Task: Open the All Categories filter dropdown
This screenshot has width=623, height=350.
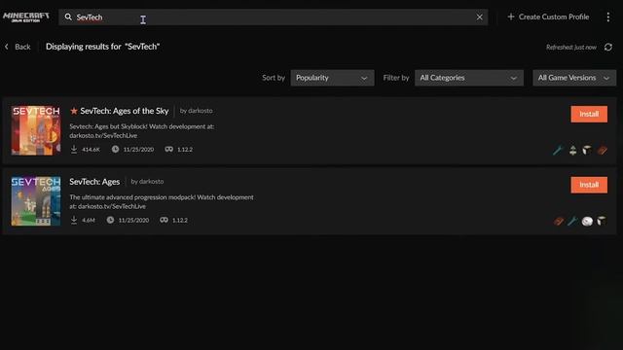Action: (x=469, y=78)
